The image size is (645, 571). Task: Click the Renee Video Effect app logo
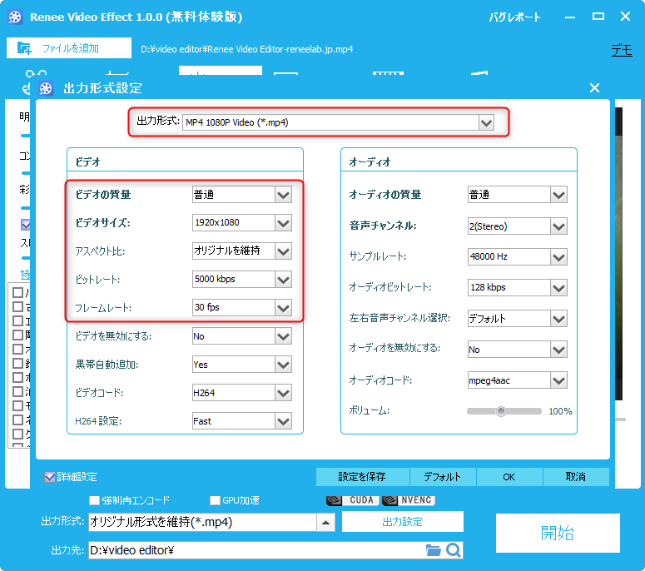[15, 17]
